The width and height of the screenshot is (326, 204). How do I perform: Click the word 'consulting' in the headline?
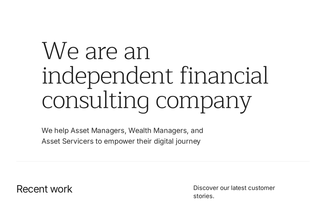click(x=96, y=100)
